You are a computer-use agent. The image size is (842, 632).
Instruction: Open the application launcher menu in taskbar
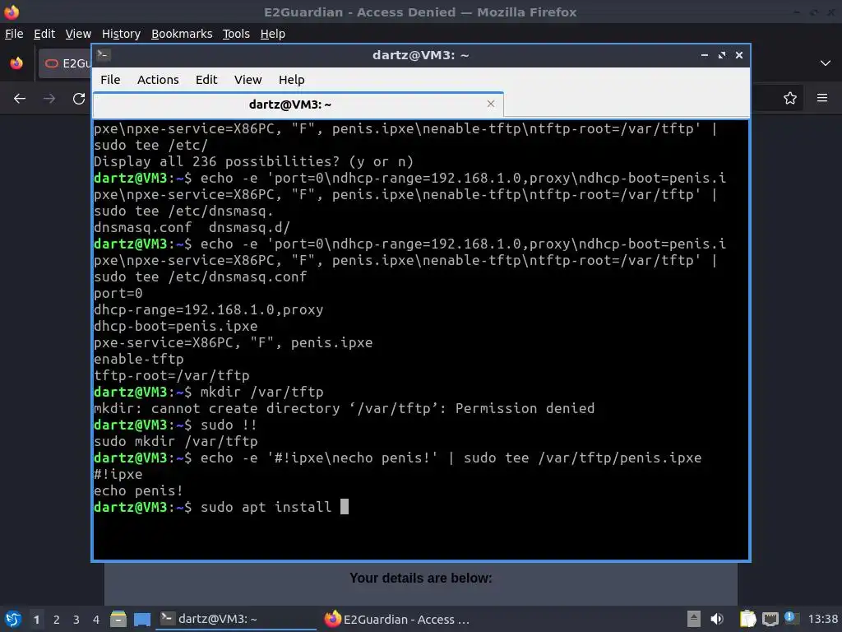(x=13, y=619)
